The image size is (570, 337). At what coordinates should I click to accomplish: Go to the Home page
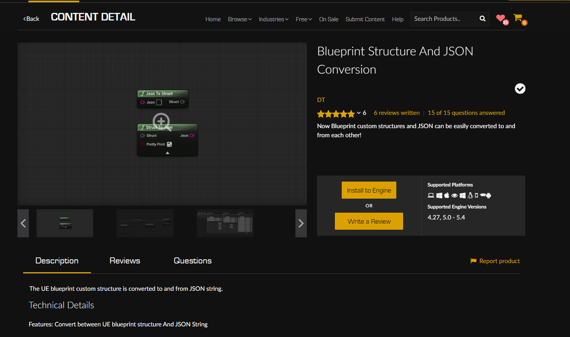[x=213, y=19]
